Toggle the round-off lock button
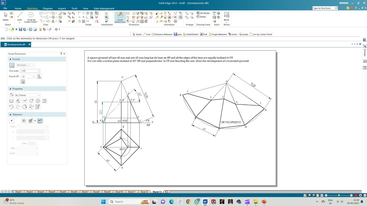 23,82
